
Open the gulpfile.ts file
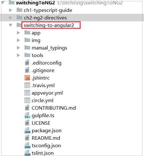click(43, 116)
